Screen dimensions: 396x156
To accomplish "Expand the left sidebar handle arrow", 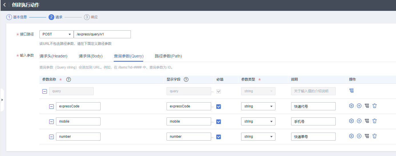I will (2, 100).
